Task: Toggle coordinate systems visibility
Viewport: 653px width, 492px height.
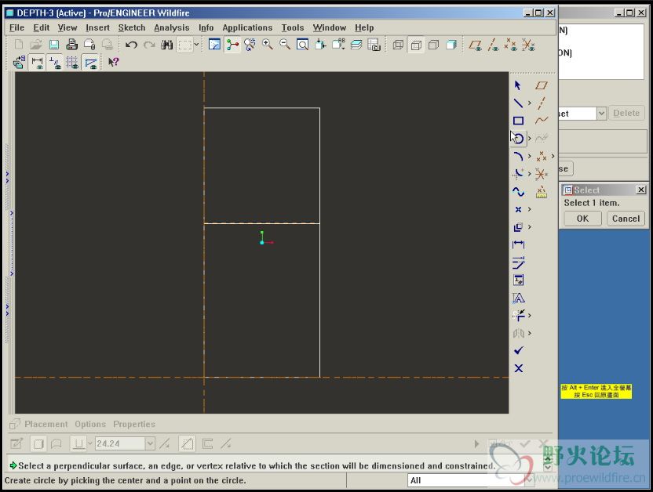Action: [x=528, y=45]
